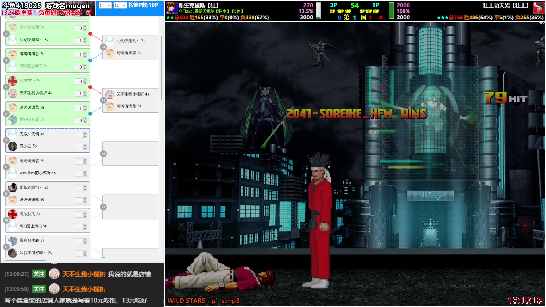Click faded 涛涛涛涛歌 avatar in match 3
The image size is (546, 307).
(13, 28)
